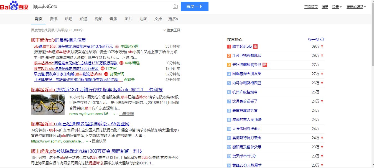Switch to 视频 tab
The image size is (374, 168).
98,19
